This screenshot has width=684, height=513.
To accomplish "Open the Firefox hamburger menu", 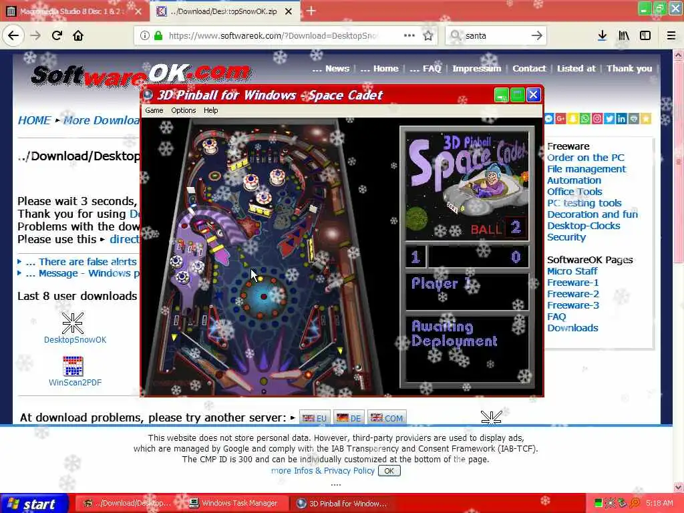I will 671,36.
